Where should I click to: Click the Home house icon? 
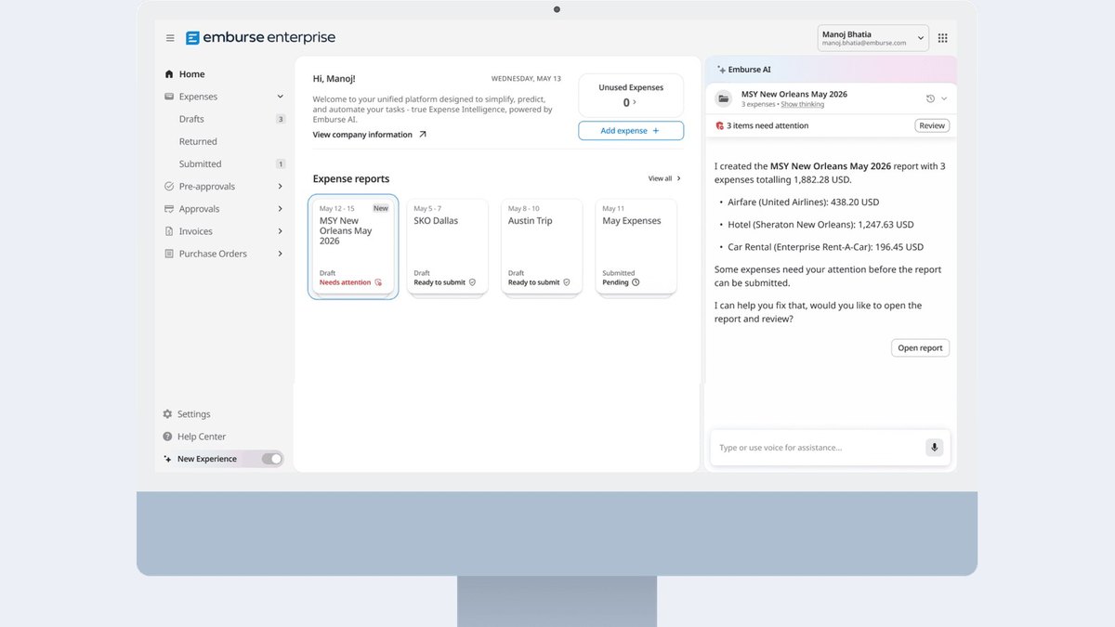[169, 74]
